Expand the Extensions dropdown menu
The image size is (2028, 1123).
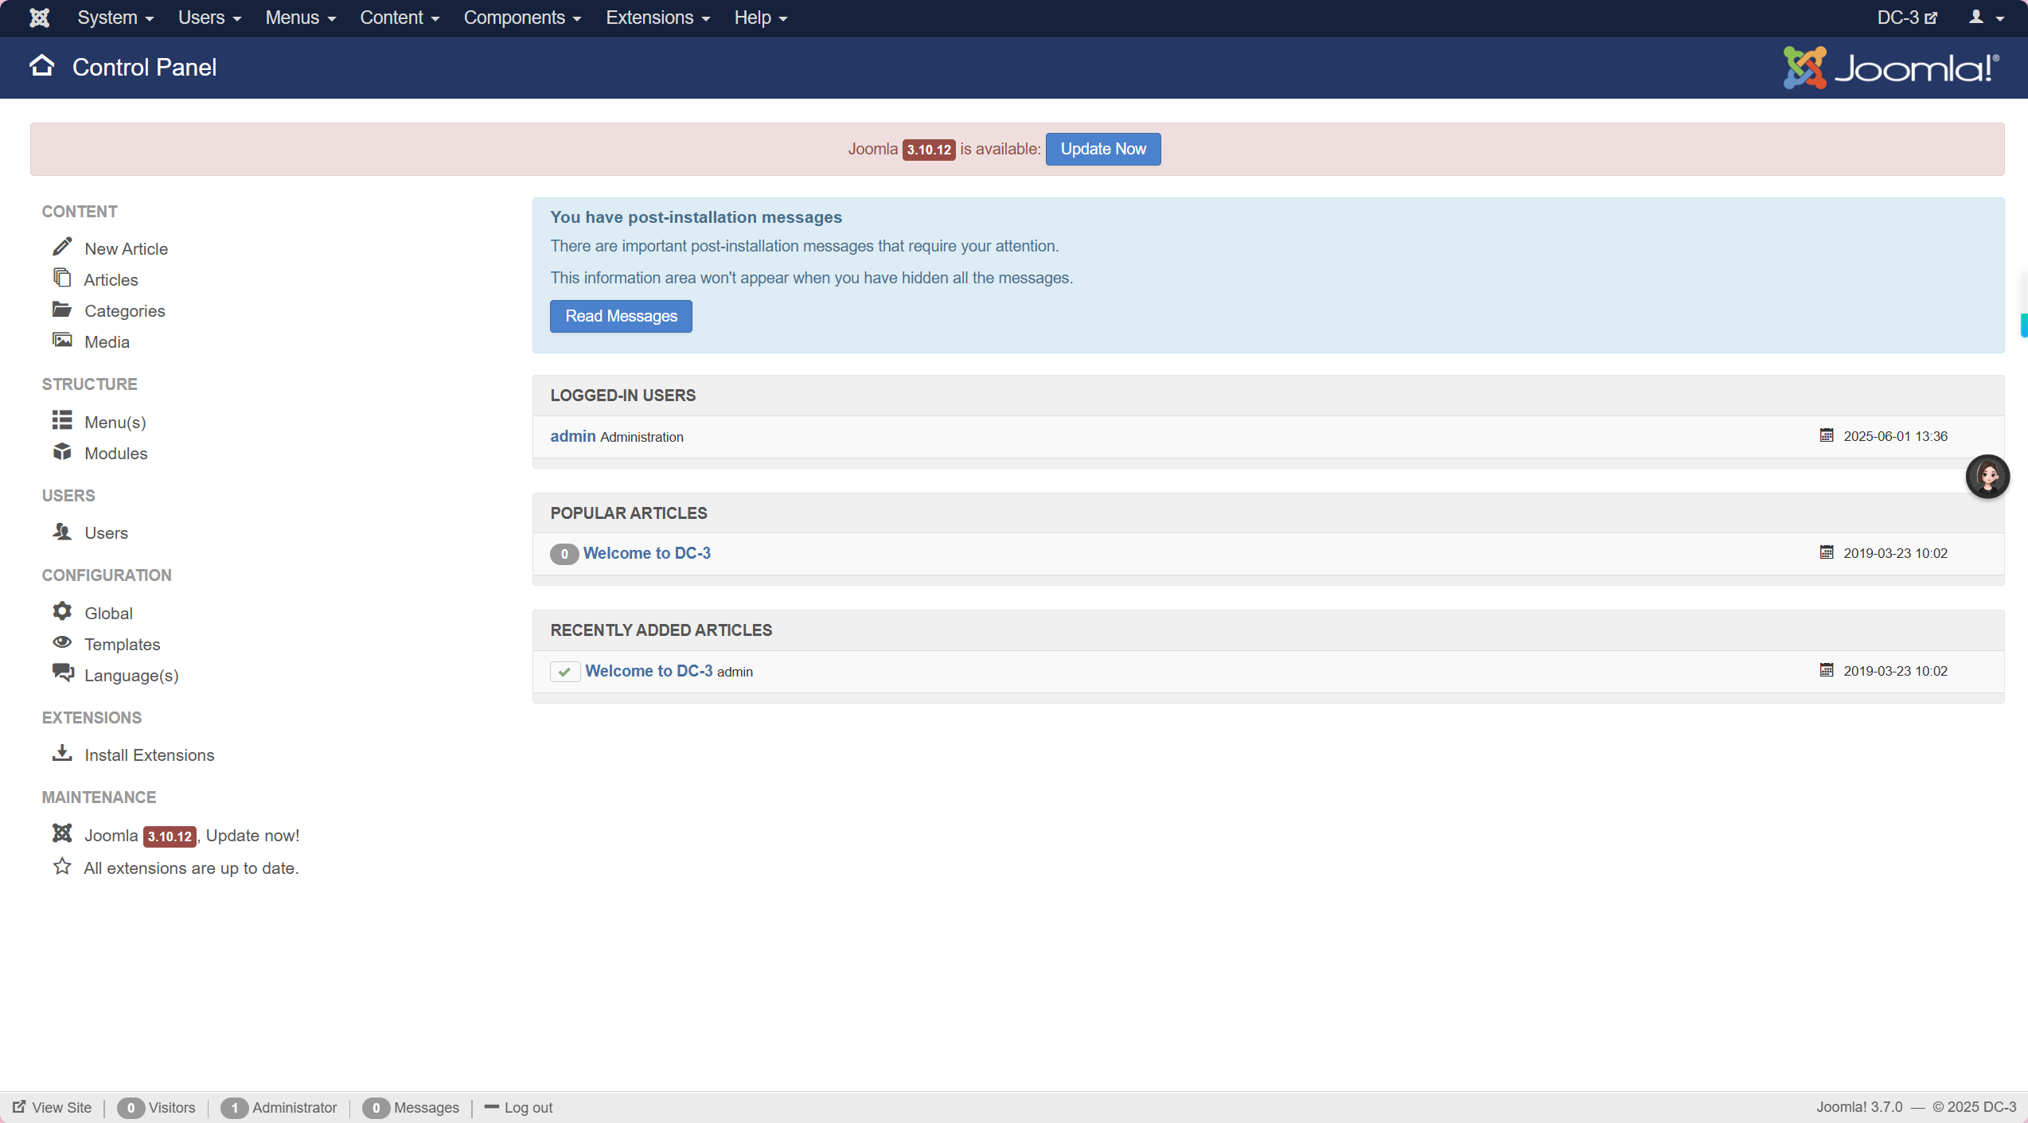pos(657,18)
